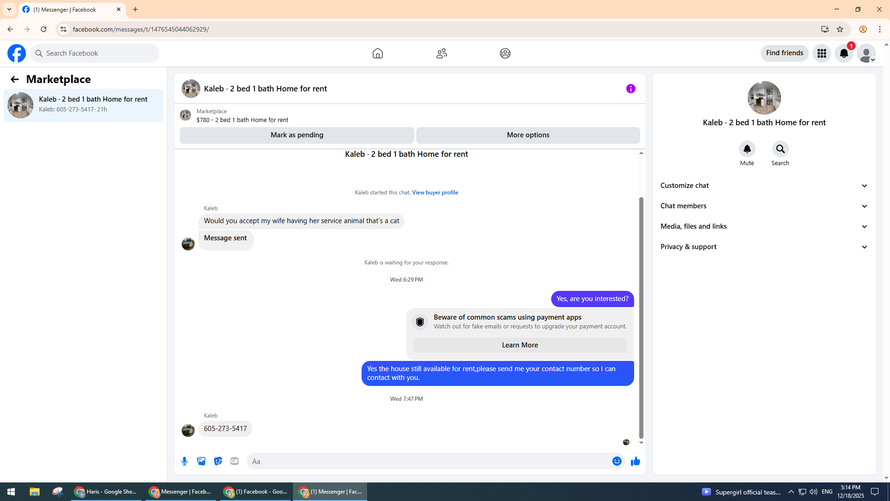Open Chrome three-dot menu

click(x=880, y=29)
